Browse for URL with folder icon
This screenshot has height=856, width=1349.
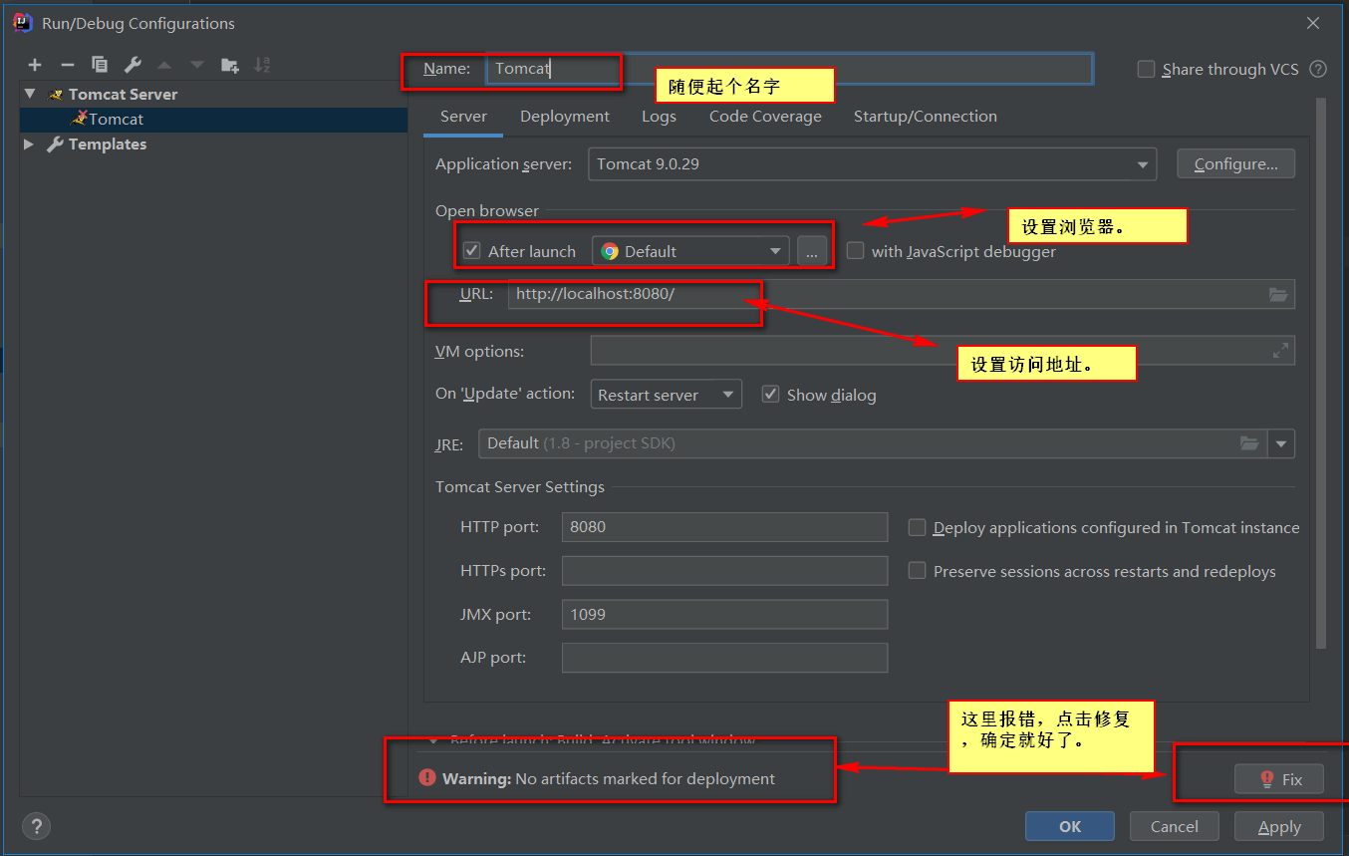pos(1278,294)
